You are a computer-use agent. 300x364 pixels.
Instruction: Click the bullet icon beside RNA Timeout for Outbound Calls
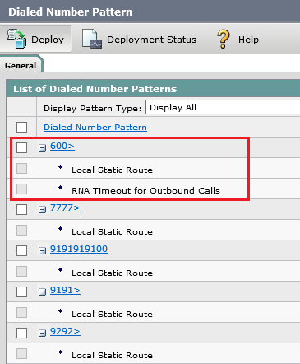click(x=61, y=188)
